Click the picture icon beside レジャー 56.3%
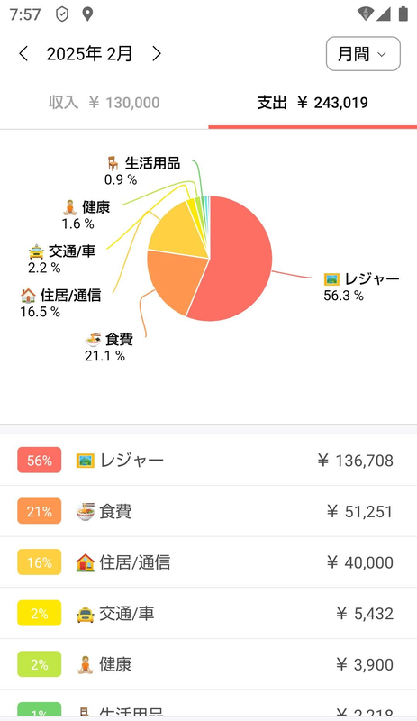 click(x=331, y=278)
